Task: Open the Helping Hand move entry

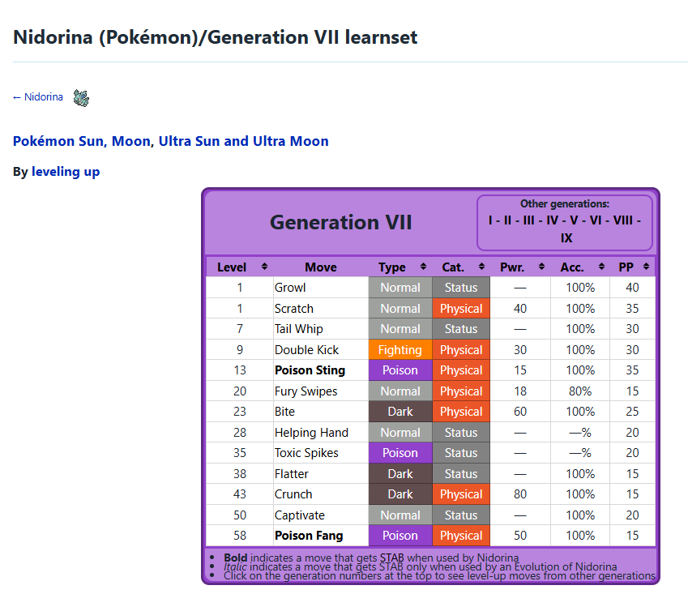Action: [311, 433]
